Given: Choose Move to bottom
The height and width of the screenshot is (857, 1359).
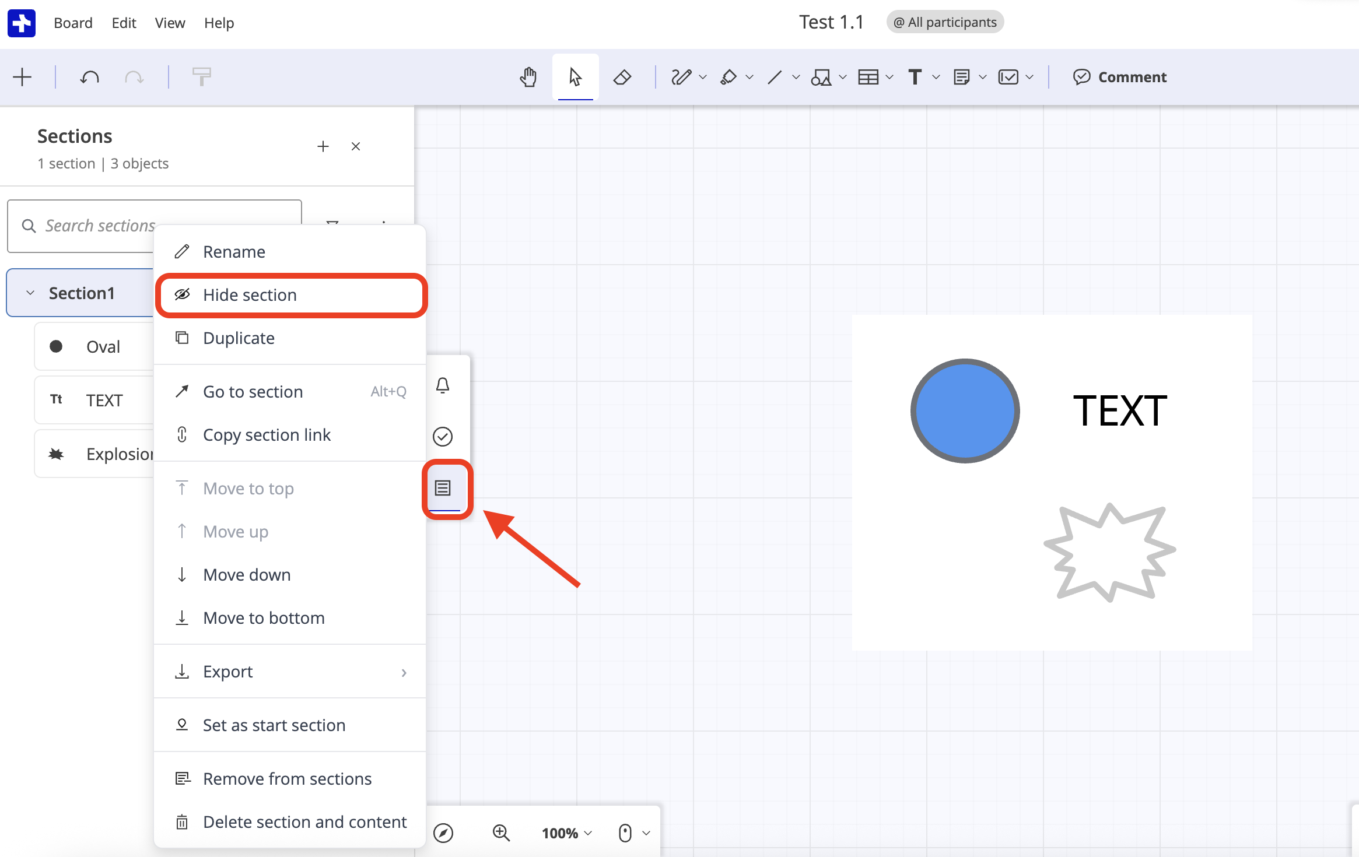Looking at the screenshot, I should (x=290, y=618).
